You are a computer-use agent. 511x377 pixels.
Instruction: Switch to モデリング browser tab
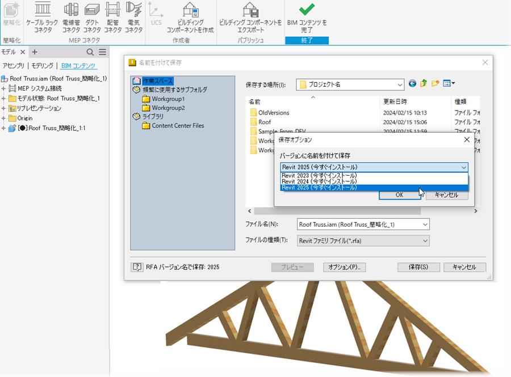(43, 66)
